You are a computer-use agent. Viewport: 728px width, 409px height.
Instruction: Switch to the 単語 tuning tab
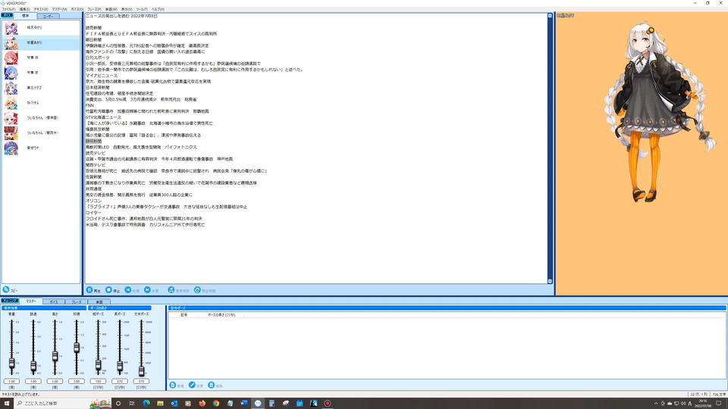(99, 302)
